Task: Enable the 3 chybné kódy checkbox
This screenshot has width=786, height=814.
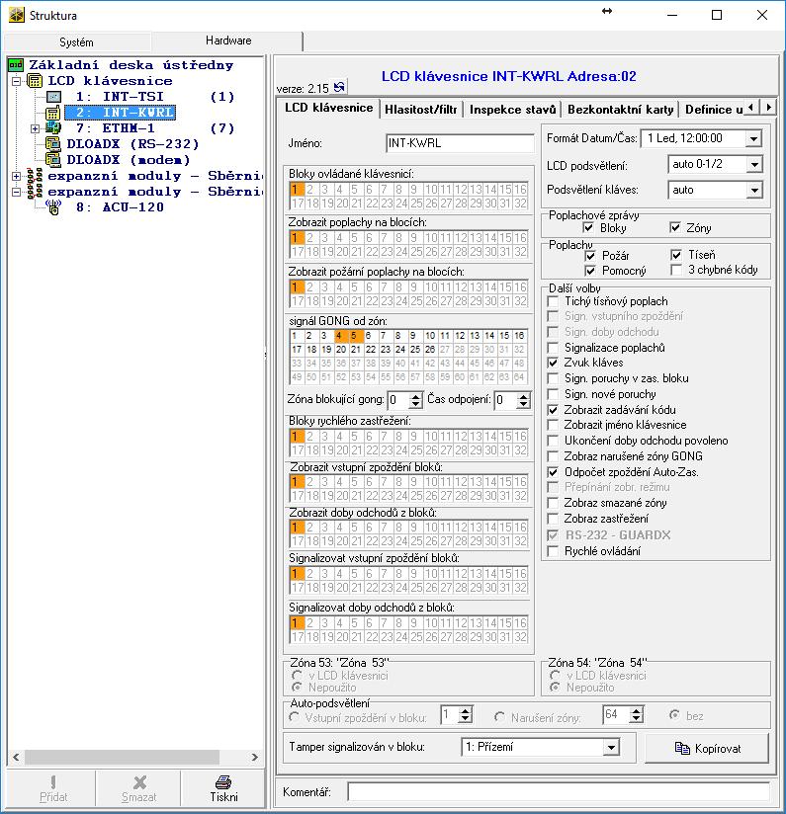Action: coord(676,270)
